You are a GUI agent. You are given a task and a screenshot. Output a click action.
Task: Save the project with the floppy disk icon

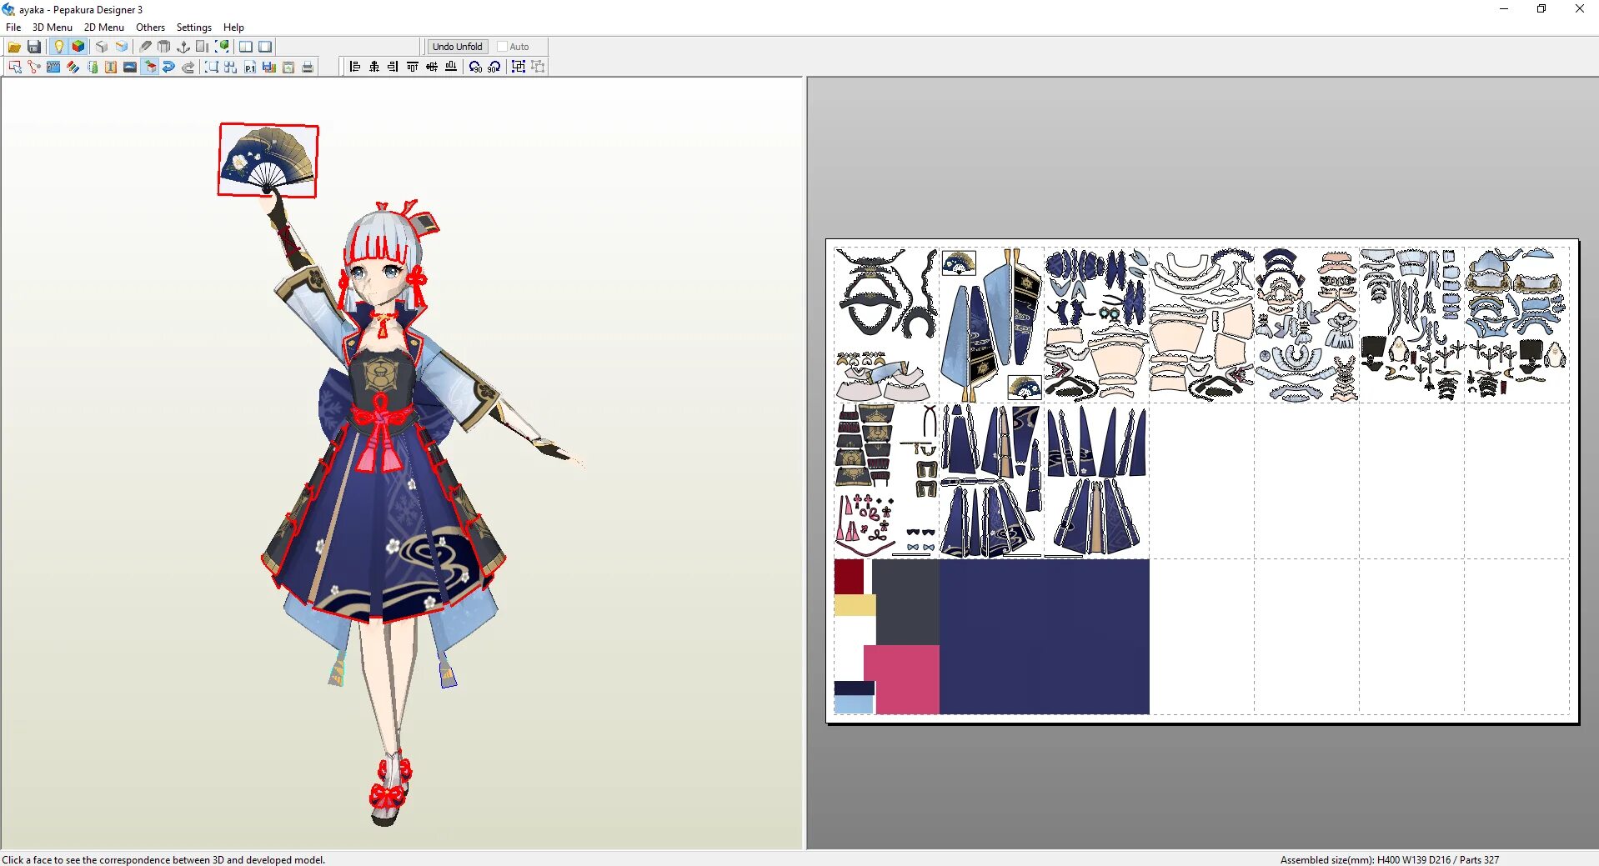pos(34,47)
